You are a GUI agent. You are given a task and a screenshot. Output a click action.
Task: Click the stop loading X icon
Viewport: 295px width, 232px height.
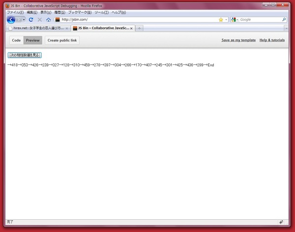[x=40, y=20]
